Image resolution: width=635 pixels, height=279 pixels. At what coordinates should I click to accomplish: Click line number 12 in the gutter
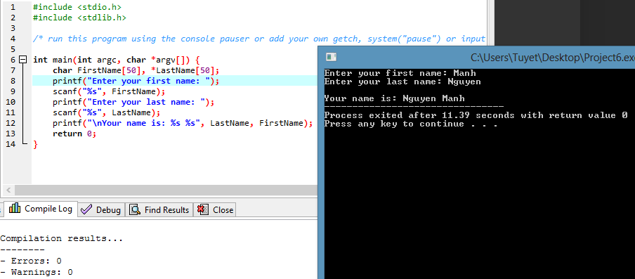click(x=11, y=123)
